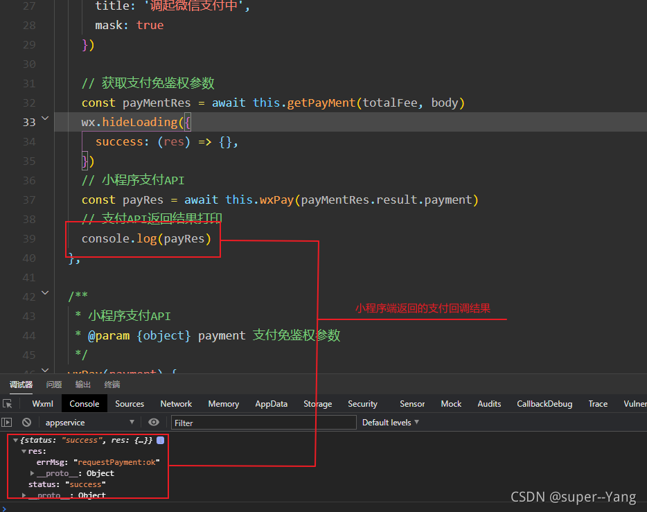Screen dimensions: 647x512
Task: Click the mask: true property line
Action: point(129,25)
